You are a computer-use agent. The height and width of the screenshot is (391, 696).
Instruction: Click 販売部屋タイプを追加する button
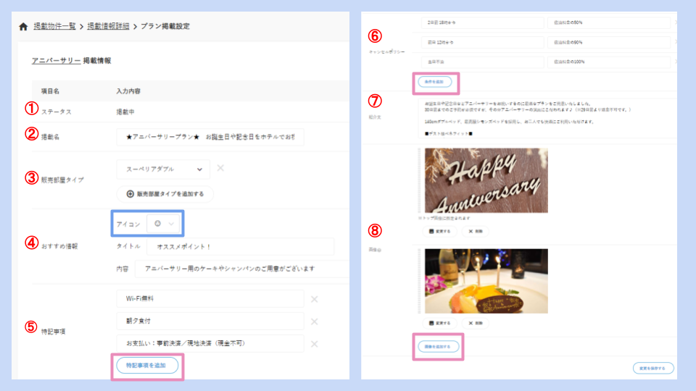[x=165, y=193]
